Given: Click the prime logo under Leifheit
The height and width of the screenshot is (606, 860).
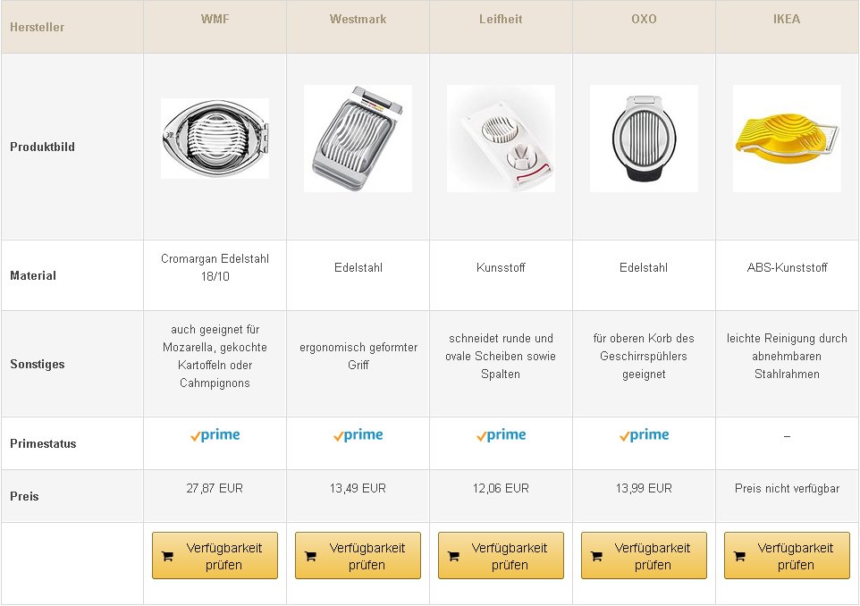Looking at the screenshot, I should coord(502,435).
